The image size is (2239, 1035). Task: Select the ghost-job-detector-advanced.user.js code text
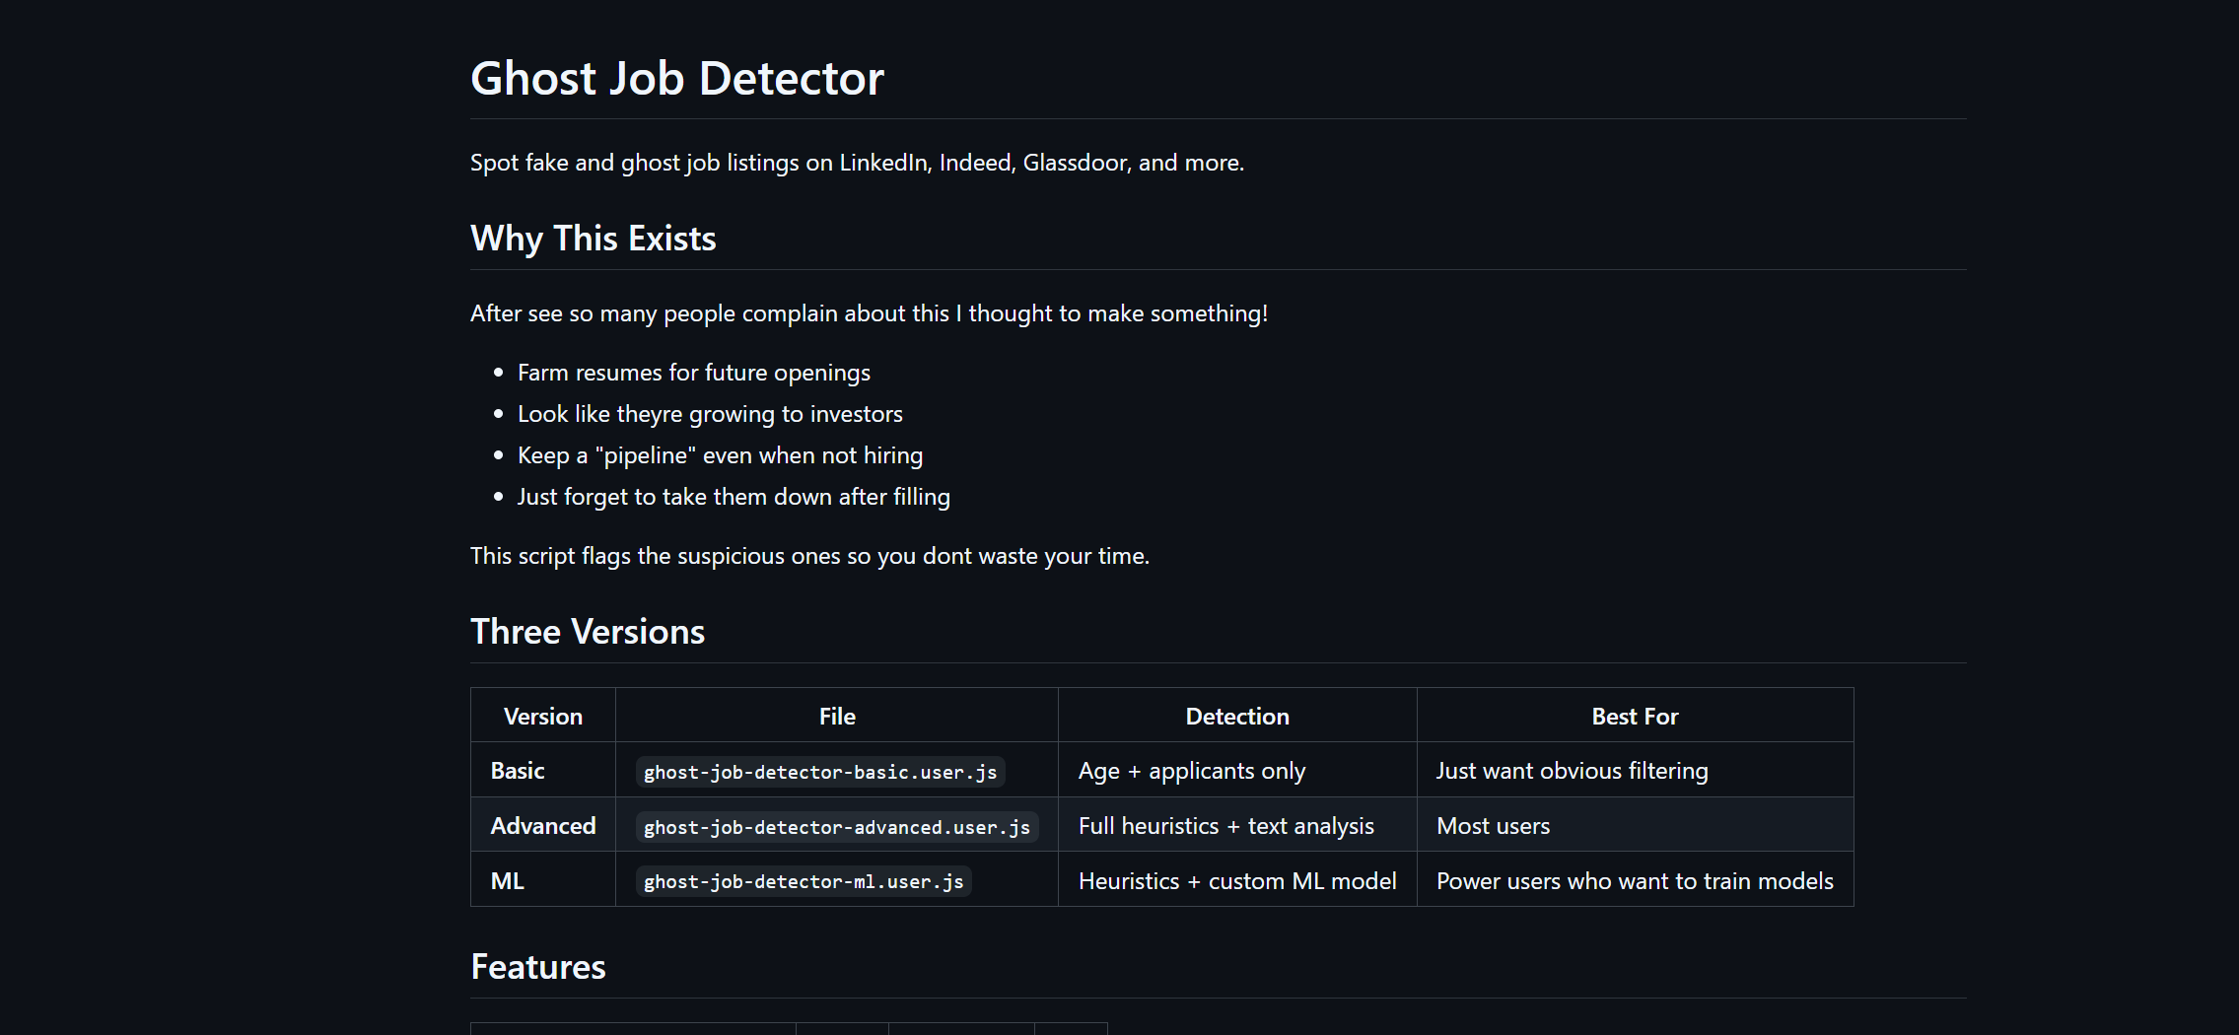coord(836,827)
